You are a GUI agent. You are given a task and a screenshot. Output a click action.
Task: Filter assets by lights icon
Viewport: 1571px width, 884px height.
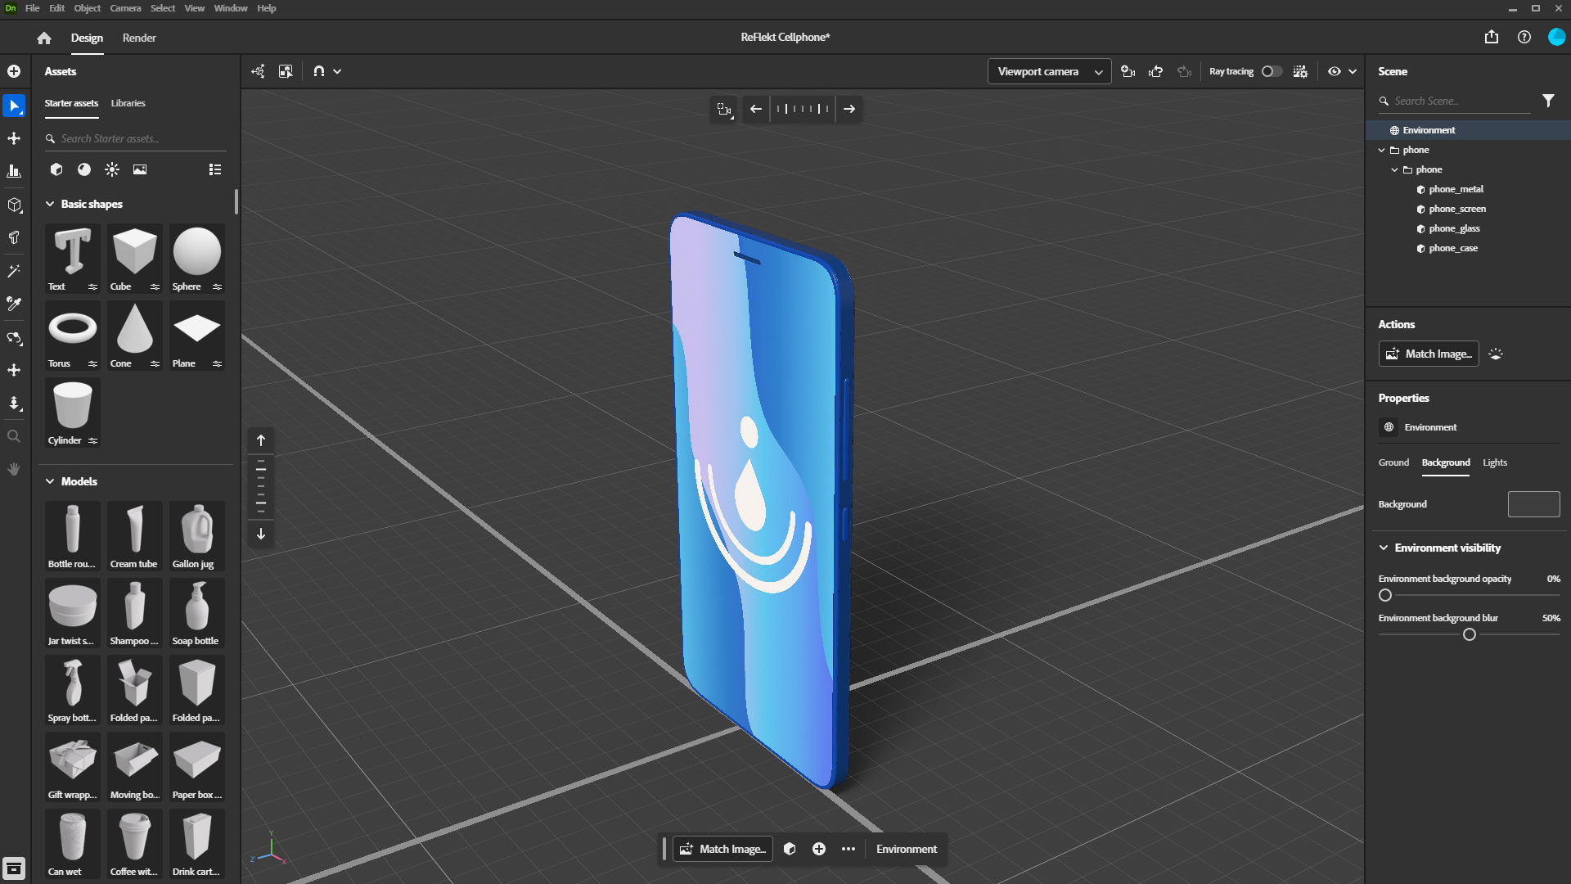tap(112, 169)
